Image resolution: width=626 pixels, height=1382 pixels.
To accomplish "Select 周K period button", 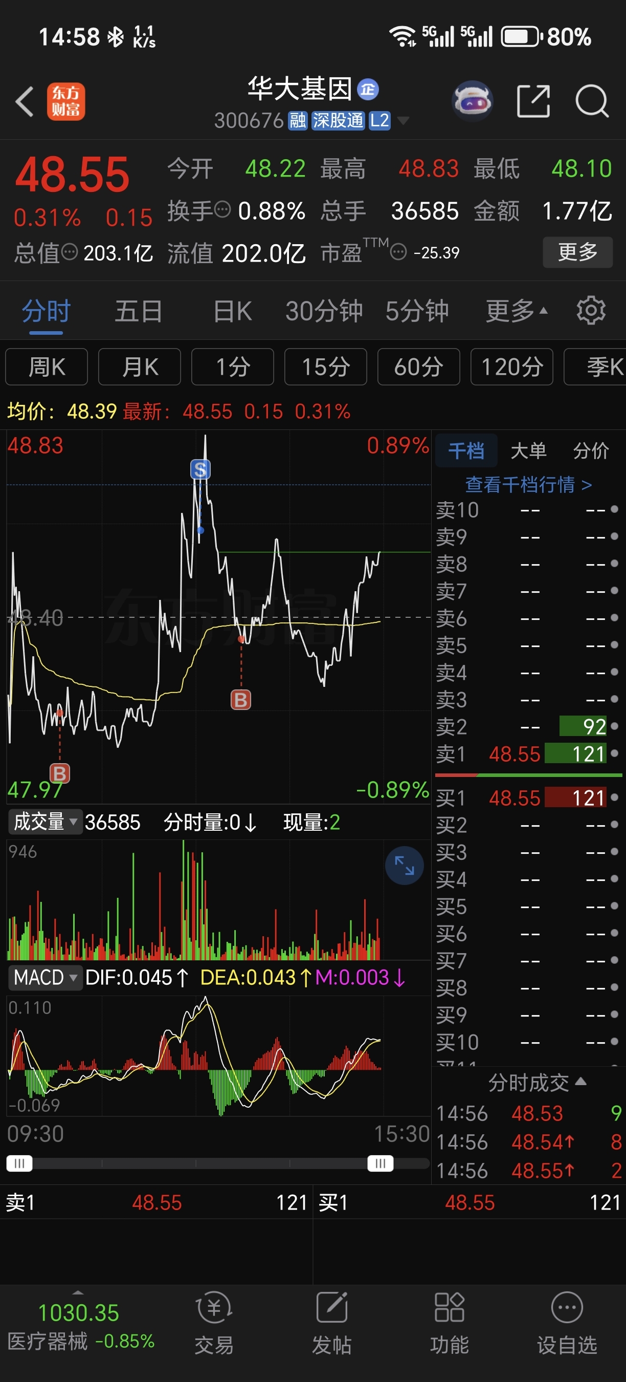I will coord(47,366).
